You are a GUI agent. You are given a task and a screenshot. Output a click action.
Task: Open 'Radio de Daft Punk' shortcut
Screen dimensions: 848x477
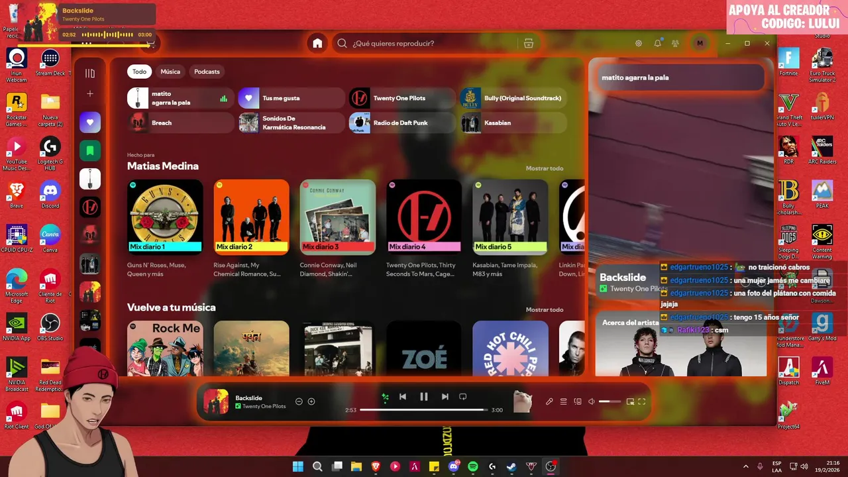tap(402, 123)
